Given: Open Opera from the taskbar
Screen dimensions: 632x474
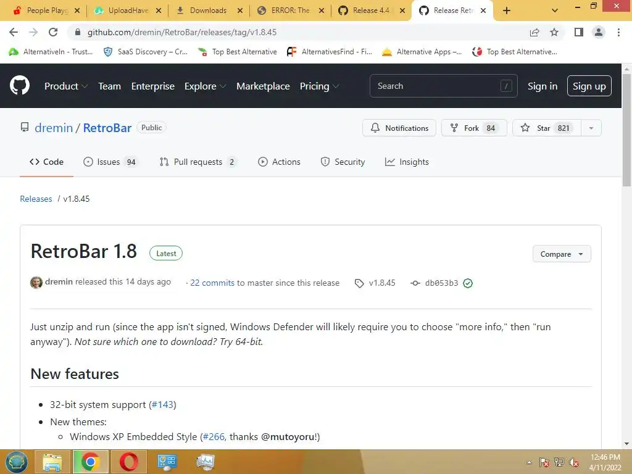Looking at the screenshot, I should [x=128, y=462].
